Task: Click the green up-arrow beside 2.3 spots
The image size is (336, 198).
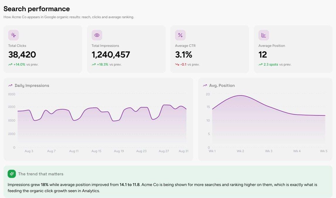Action: coord(260,64)
